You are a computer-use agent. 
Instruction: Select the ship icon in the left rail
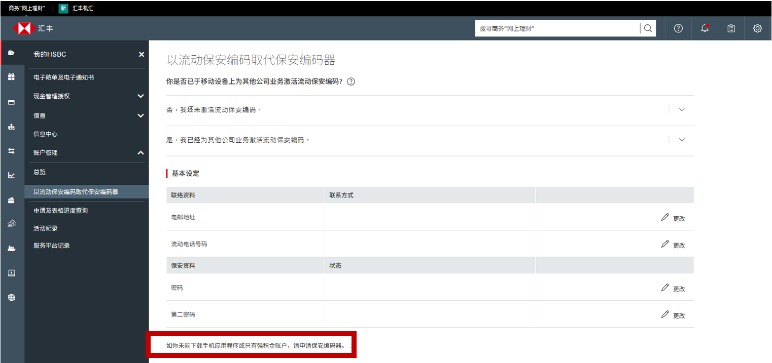(11, 248)
